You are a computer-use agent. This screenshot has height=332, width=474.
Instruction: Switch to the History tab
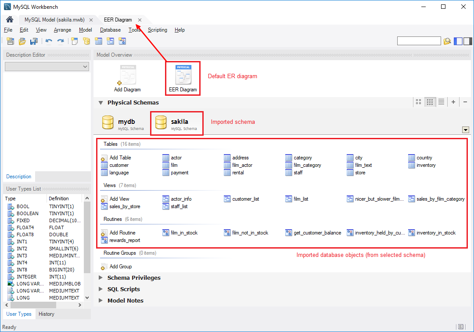[x=46, y=314]
